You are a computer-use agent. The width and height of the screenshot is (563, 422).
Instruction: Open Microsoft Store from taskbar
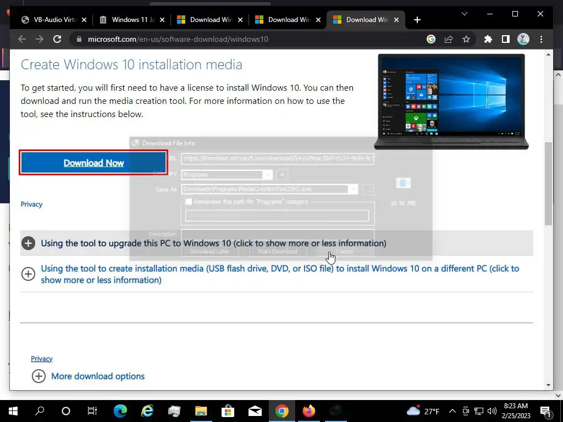click(x=228, y=411)
